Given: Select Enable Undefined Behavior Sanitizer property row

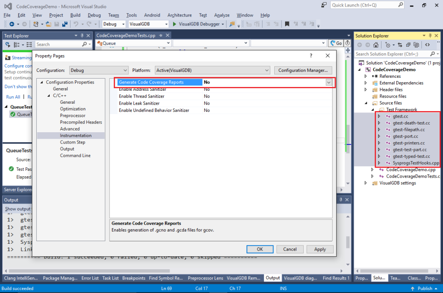Looking at the screenshot, I should click(221, 110).
